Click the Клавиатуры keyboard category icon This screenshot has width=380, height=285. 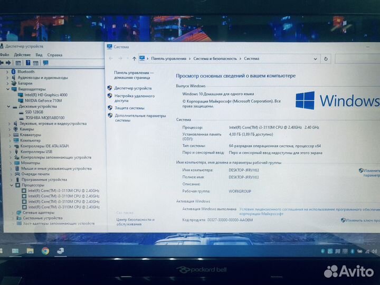click(x=16, y=135)
